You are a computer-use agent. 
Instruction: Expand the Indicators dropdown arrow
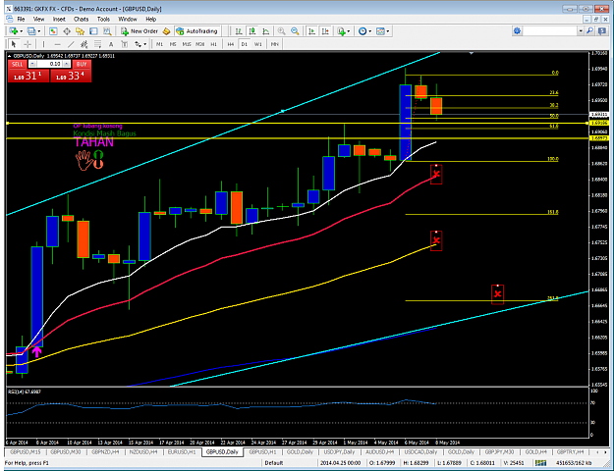348,31
